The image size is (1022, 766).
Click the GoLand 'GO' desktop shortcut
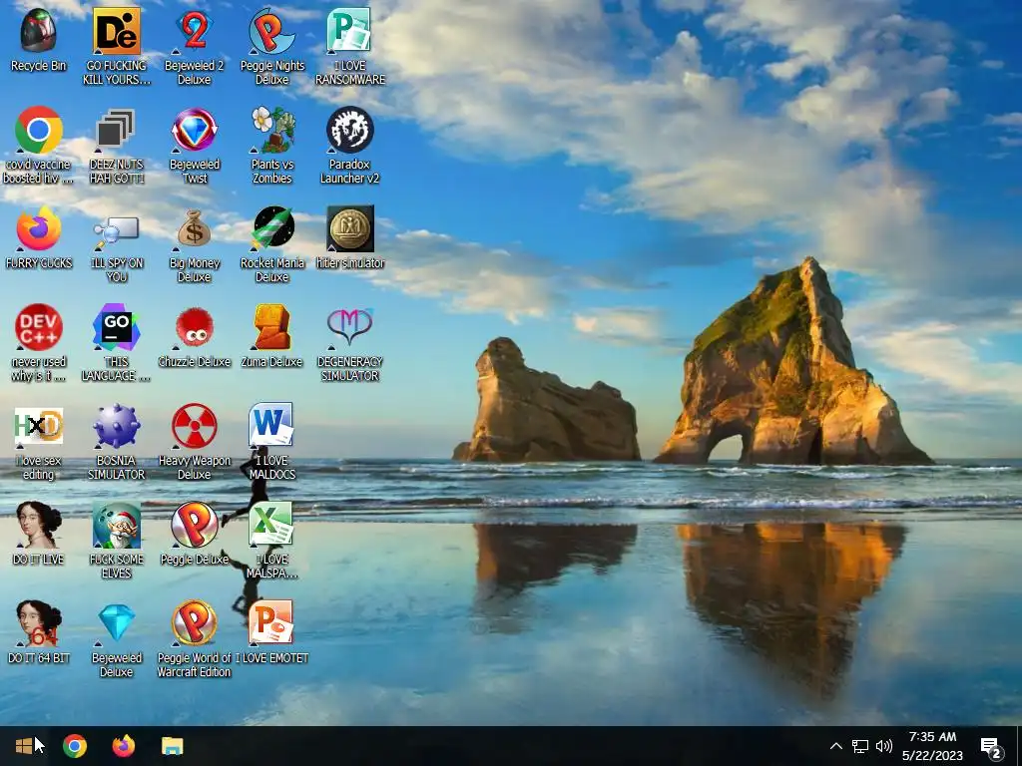coord(116,327)
